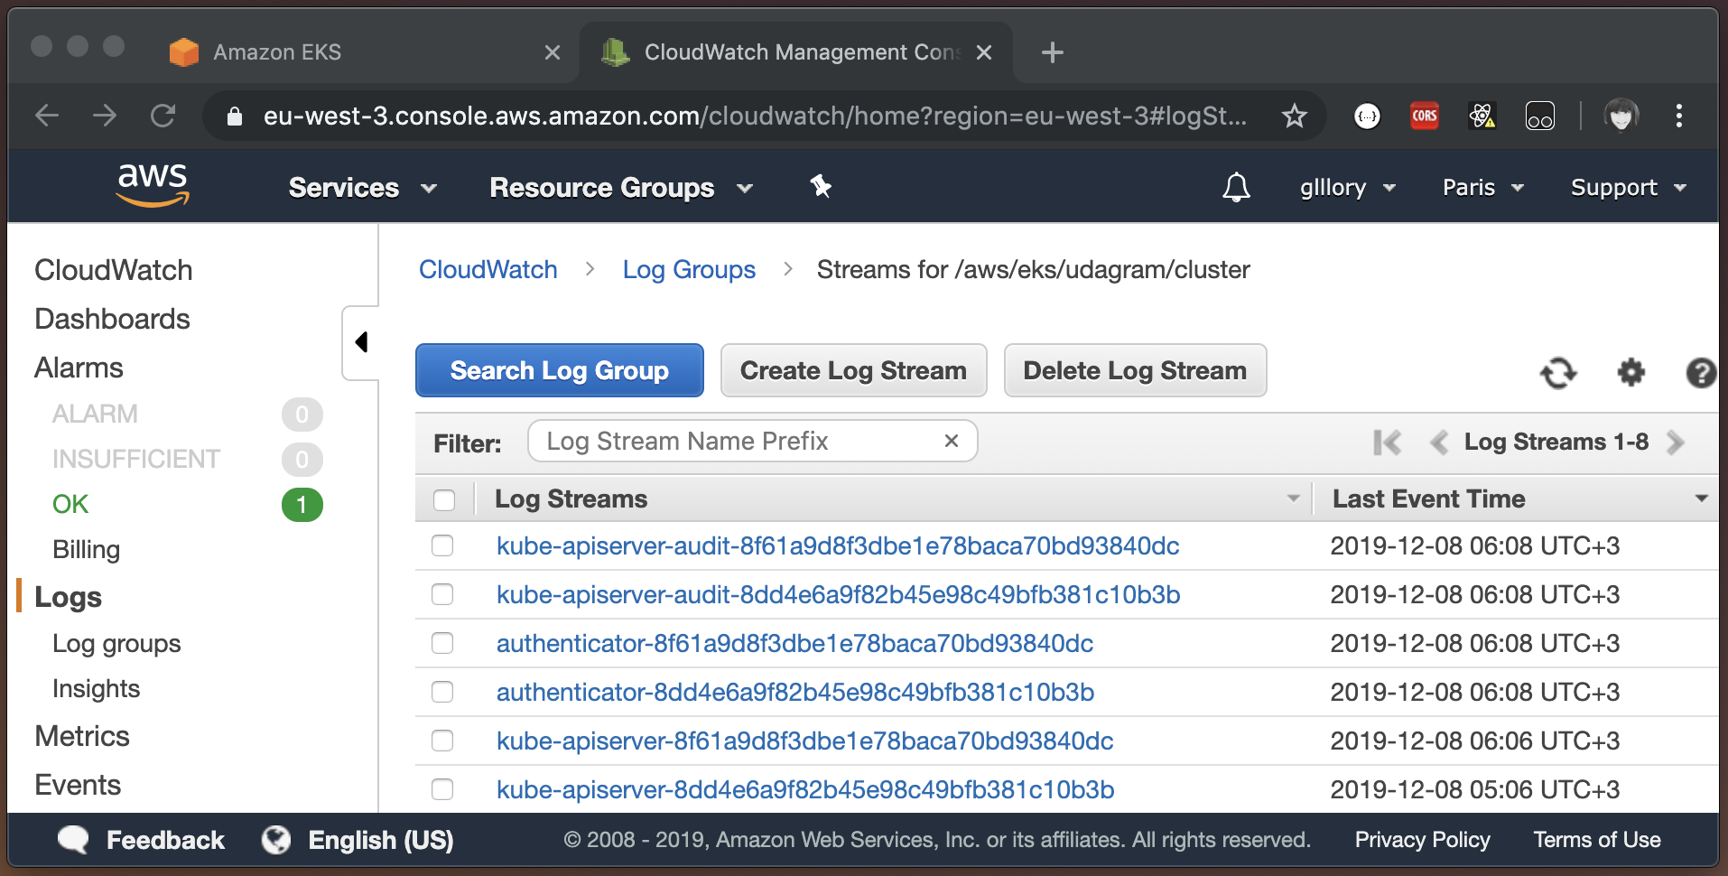Image resolution: width=1728 pixels, height=876 pixels.
Task: Change language from English (US)
Action: (380, 840)
